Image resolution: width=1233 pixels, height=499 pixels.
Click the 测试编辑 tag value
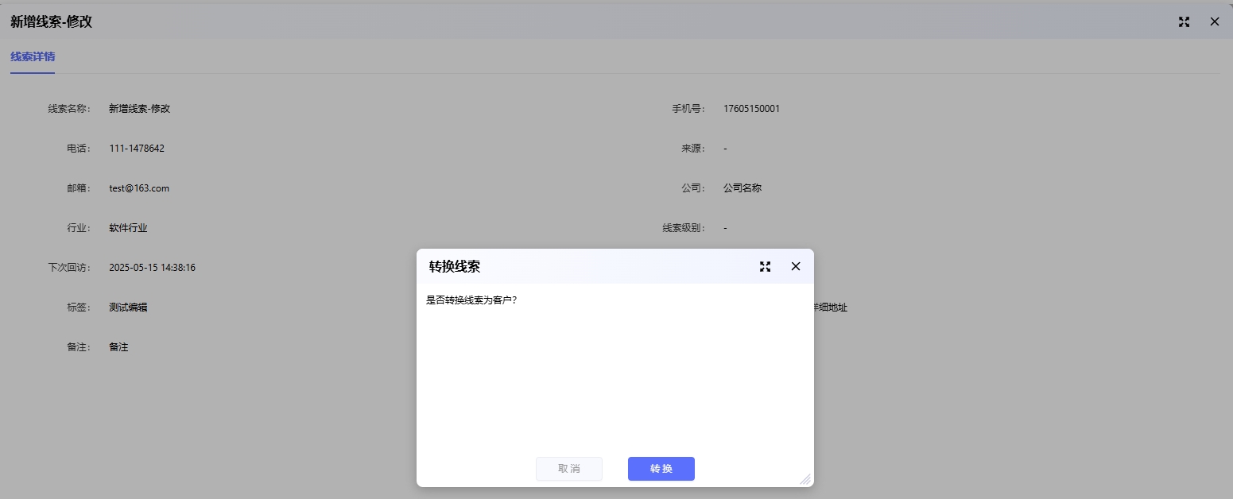128,308
